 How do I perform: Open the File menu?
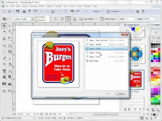tap(7, 6)
